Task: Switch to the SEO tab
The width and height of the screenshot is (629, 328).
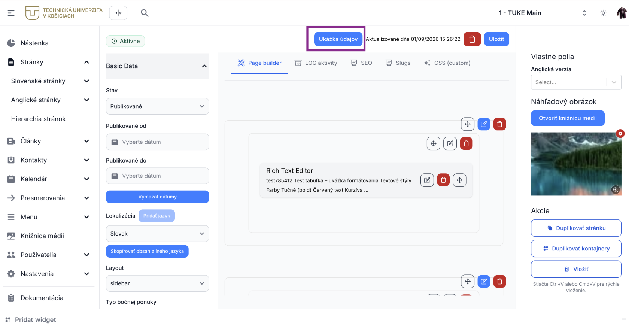Action: [x=361, y=63]
